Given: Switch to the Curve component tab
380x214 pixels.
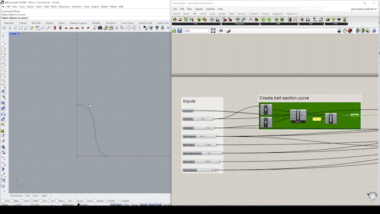Looking at the screenshot, I should click(213, 14).
